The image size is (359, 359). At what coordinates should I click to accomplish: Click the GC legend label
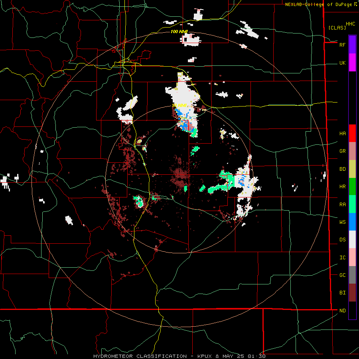342,275
